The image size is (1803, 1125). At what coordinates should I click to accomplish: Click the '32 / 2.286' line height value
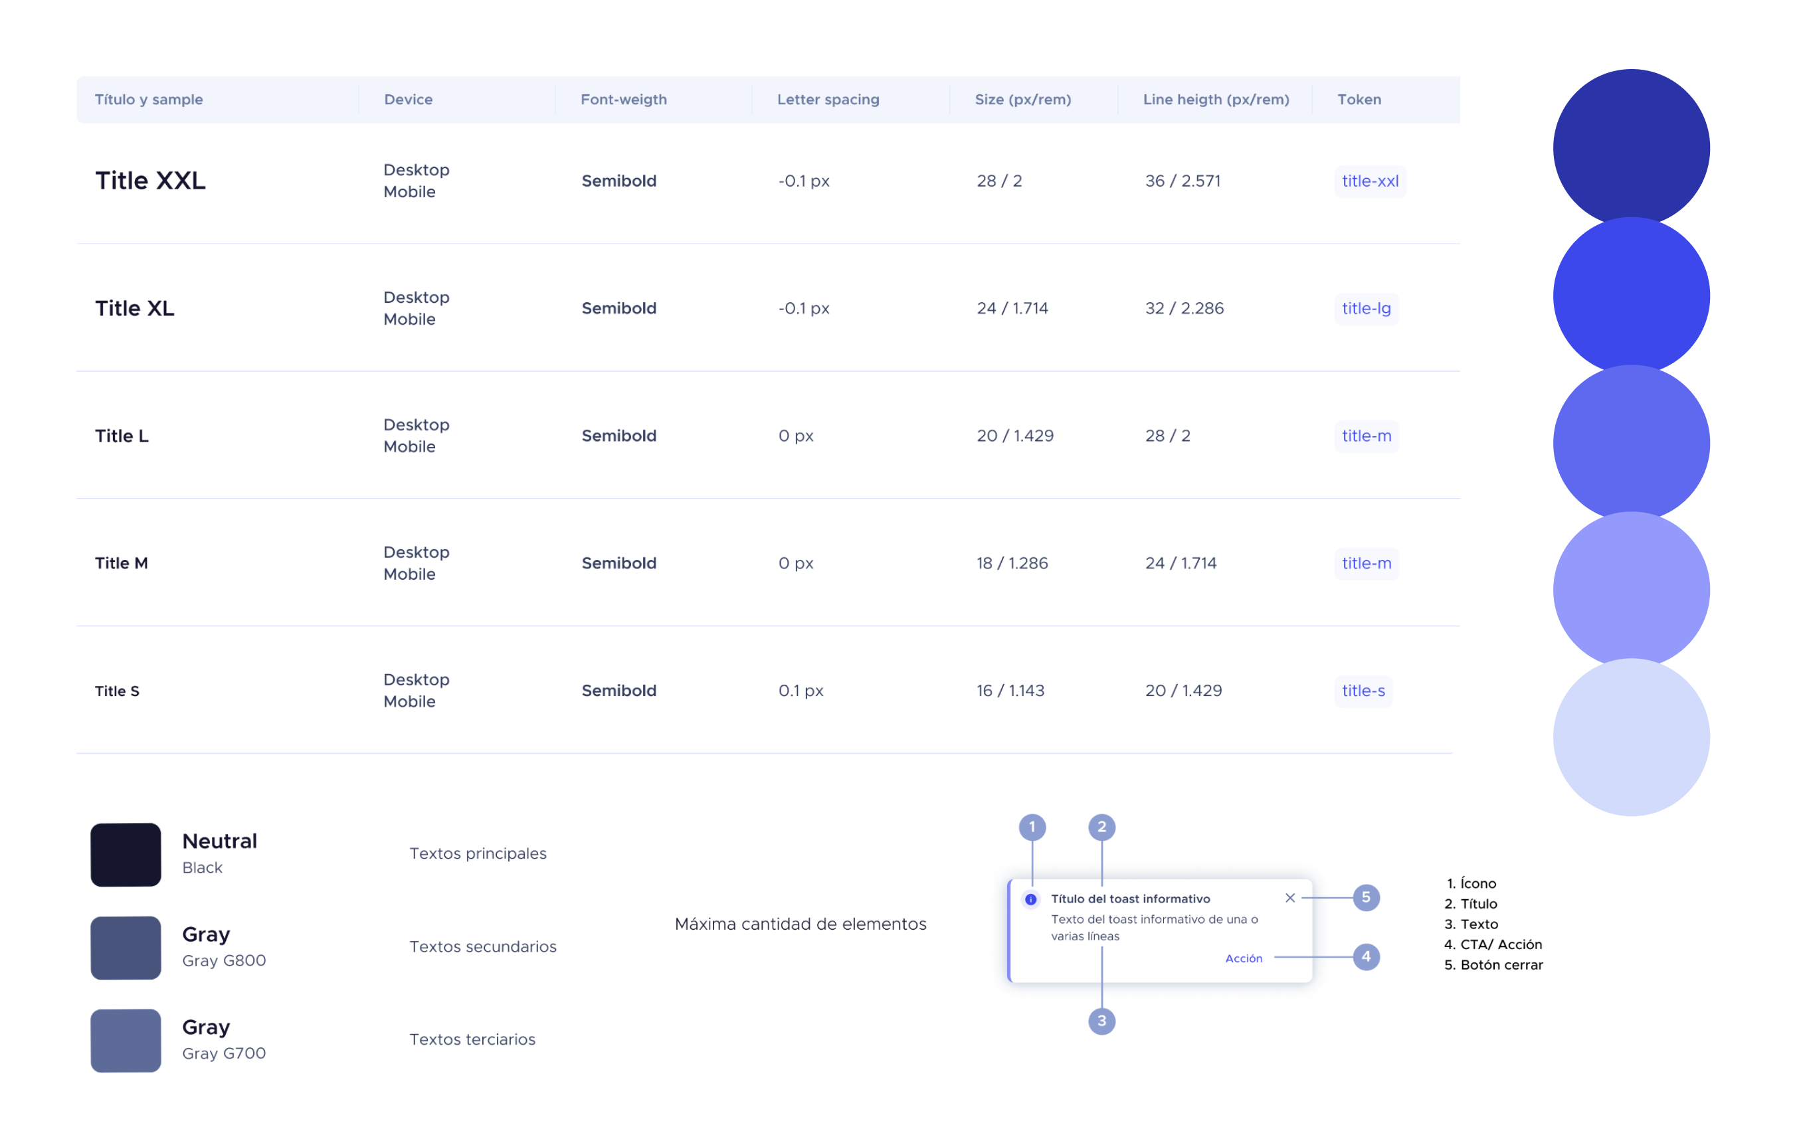(x=1185, y=308)
